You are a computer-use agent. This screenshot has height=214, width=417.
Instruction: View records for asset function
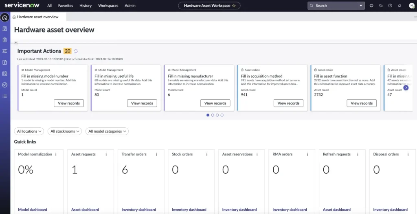pos(362,103)
